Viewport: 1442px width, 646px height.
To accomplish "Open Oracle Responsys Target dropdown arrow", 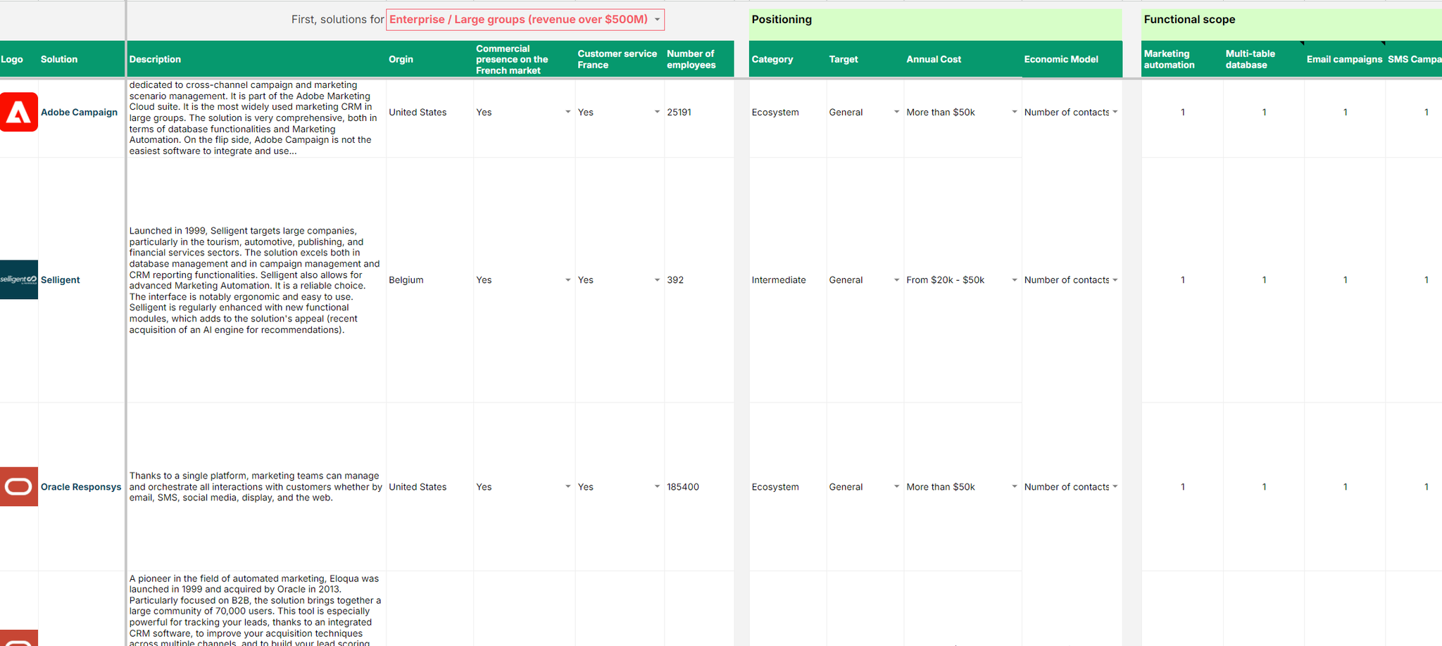I will (x=896, y=486).
